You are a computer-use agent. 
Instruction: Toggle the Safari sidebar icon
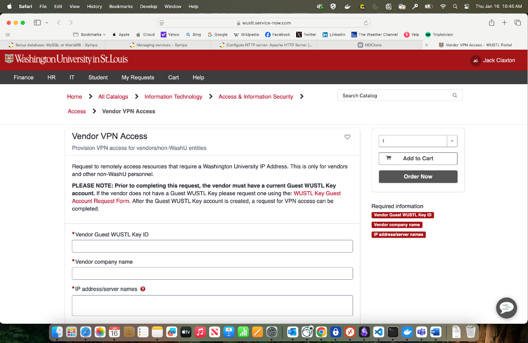[37, 23]
